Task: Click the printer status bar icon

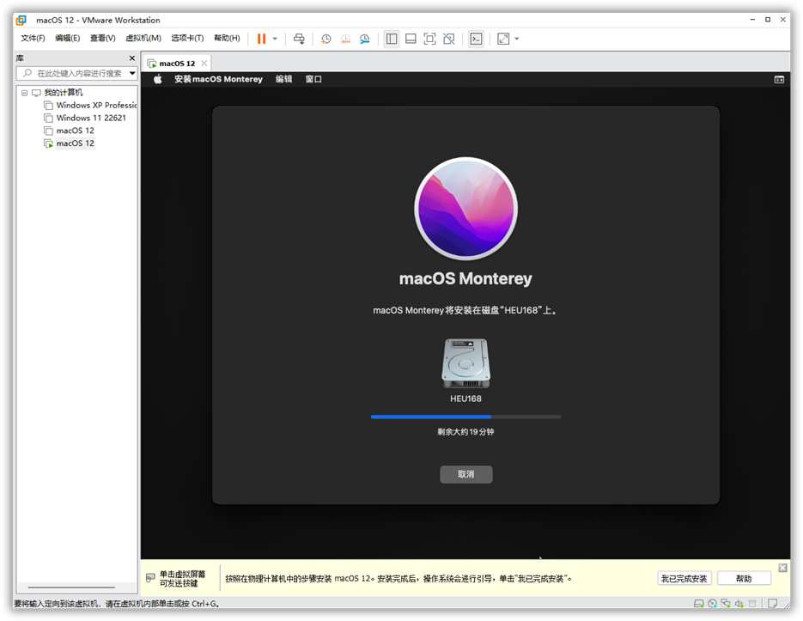Action: pyautogui.click(x=752, y=604)
